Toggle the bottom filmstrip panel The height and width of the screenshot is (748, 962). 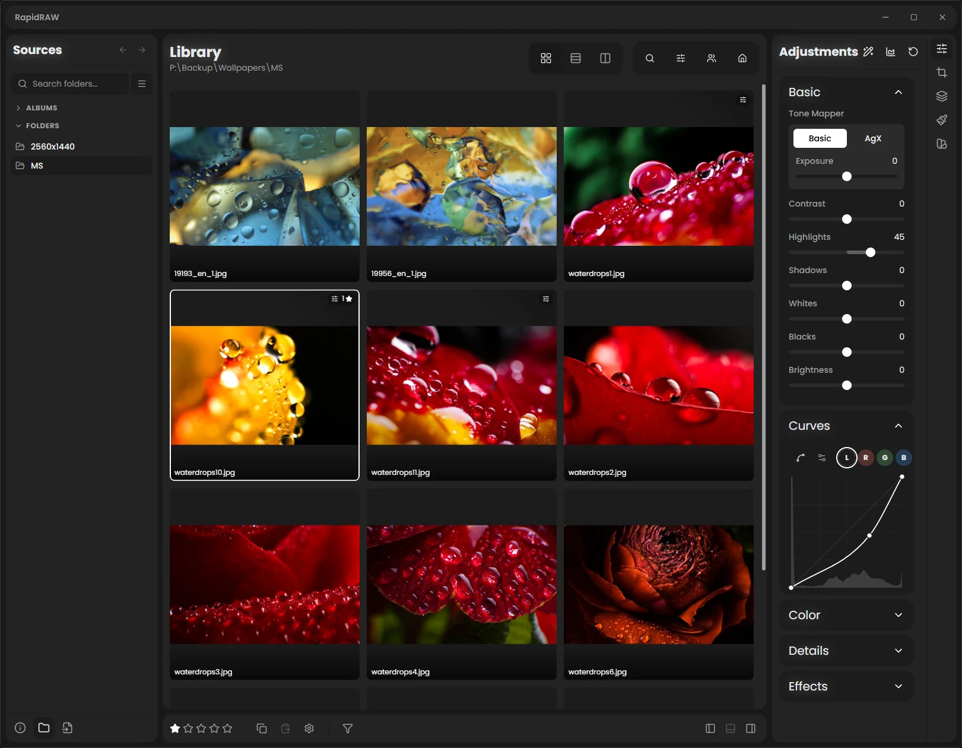(x=731, y=728)
